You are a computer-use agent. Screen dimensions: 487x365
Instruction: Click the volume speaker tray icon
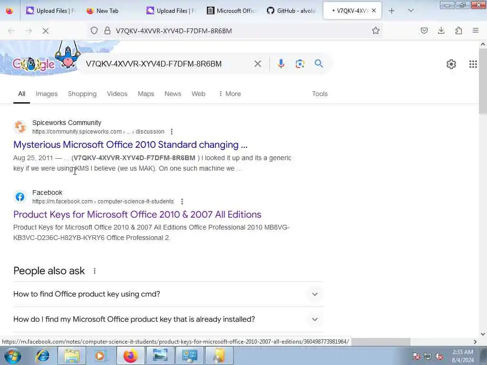438,356
